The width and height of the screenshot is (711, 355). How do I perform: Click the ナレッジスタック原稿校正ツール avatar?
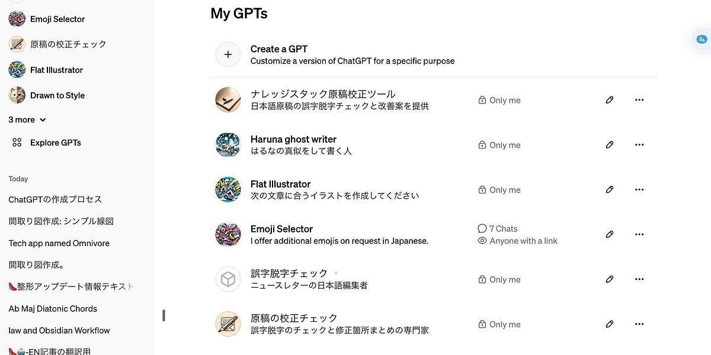(x=228, y=100)
